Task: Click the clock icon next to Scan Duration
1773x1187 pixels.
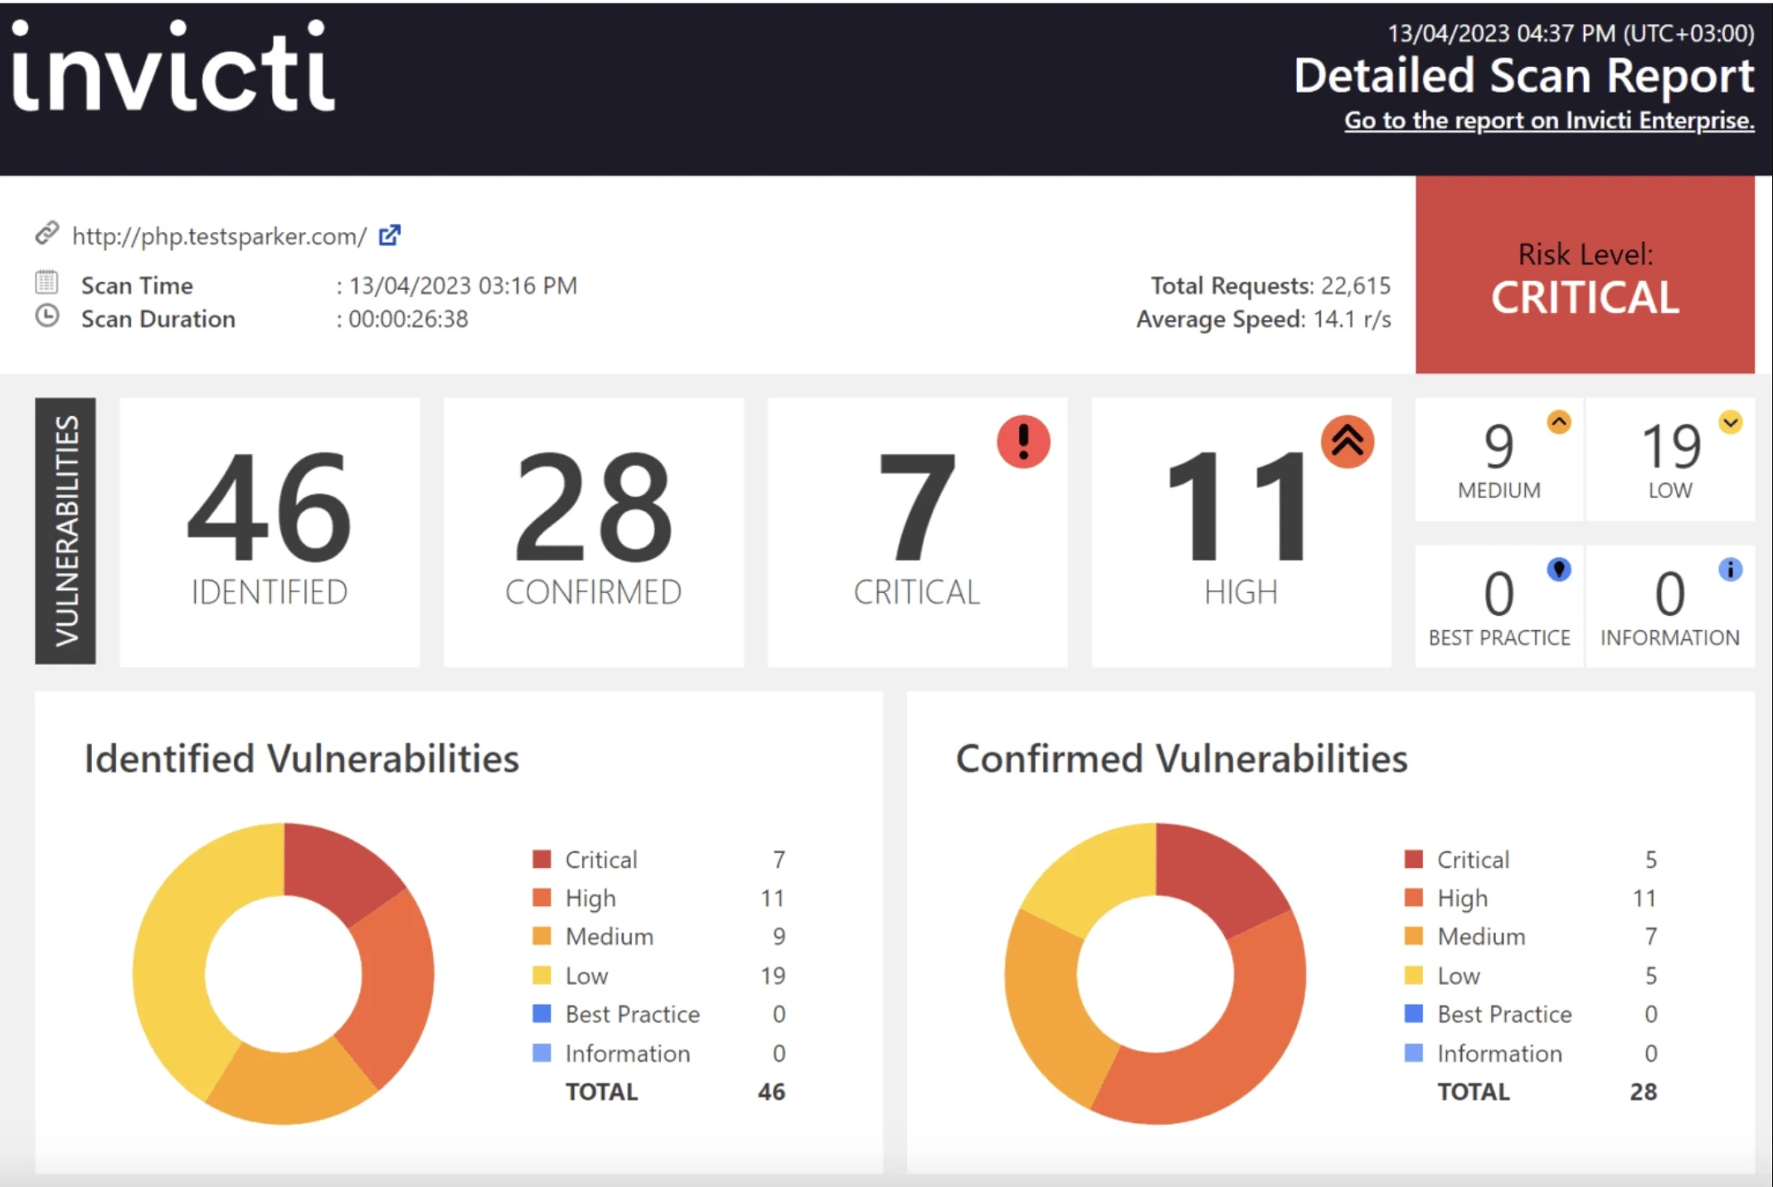Action: pyautogui.click(x=48, y=316)
